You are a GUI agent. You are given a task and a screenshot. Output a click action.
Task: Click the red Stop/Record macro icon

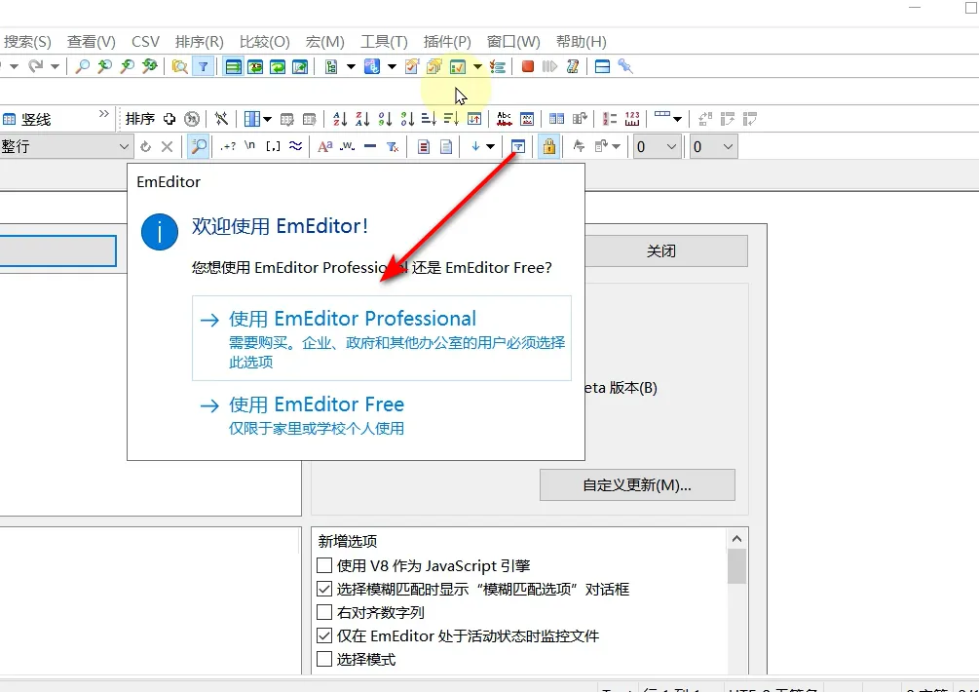click(528, 66)
